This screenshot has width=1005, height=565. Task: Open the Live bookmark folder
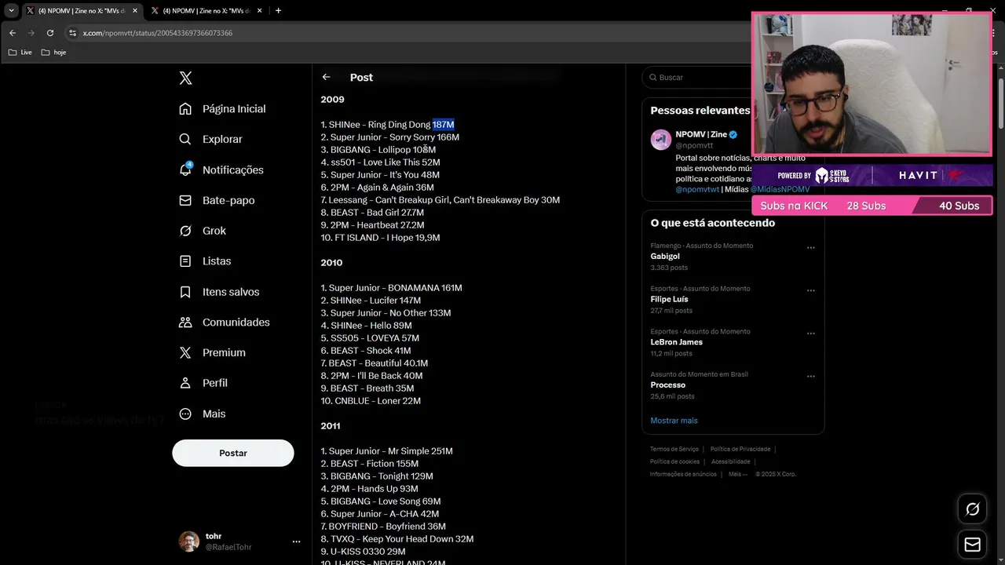20,53
